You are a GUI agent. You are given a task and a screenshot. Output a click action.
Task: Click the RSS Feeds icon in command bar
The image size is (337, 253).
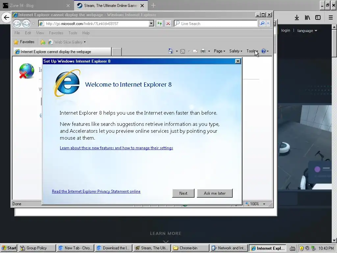tap(183, 51)
